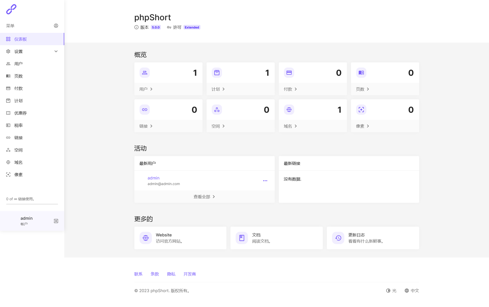Click the phpShort chain logo
This screenshot has height=307, width=489.
tap(11, 9)
